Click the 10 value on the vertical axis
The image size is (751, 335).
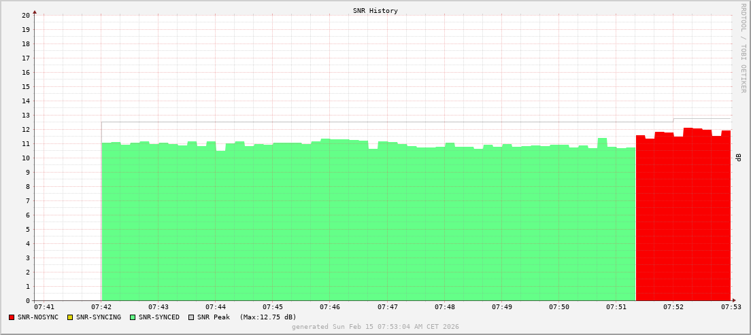click(26, 158)
